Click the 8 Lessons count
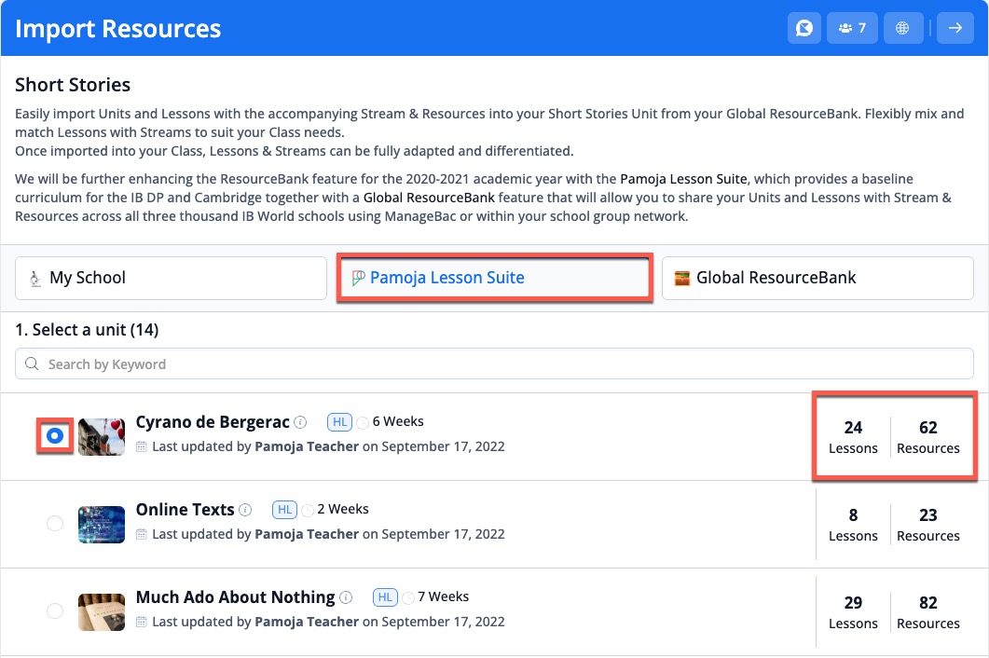 (853, 525)
